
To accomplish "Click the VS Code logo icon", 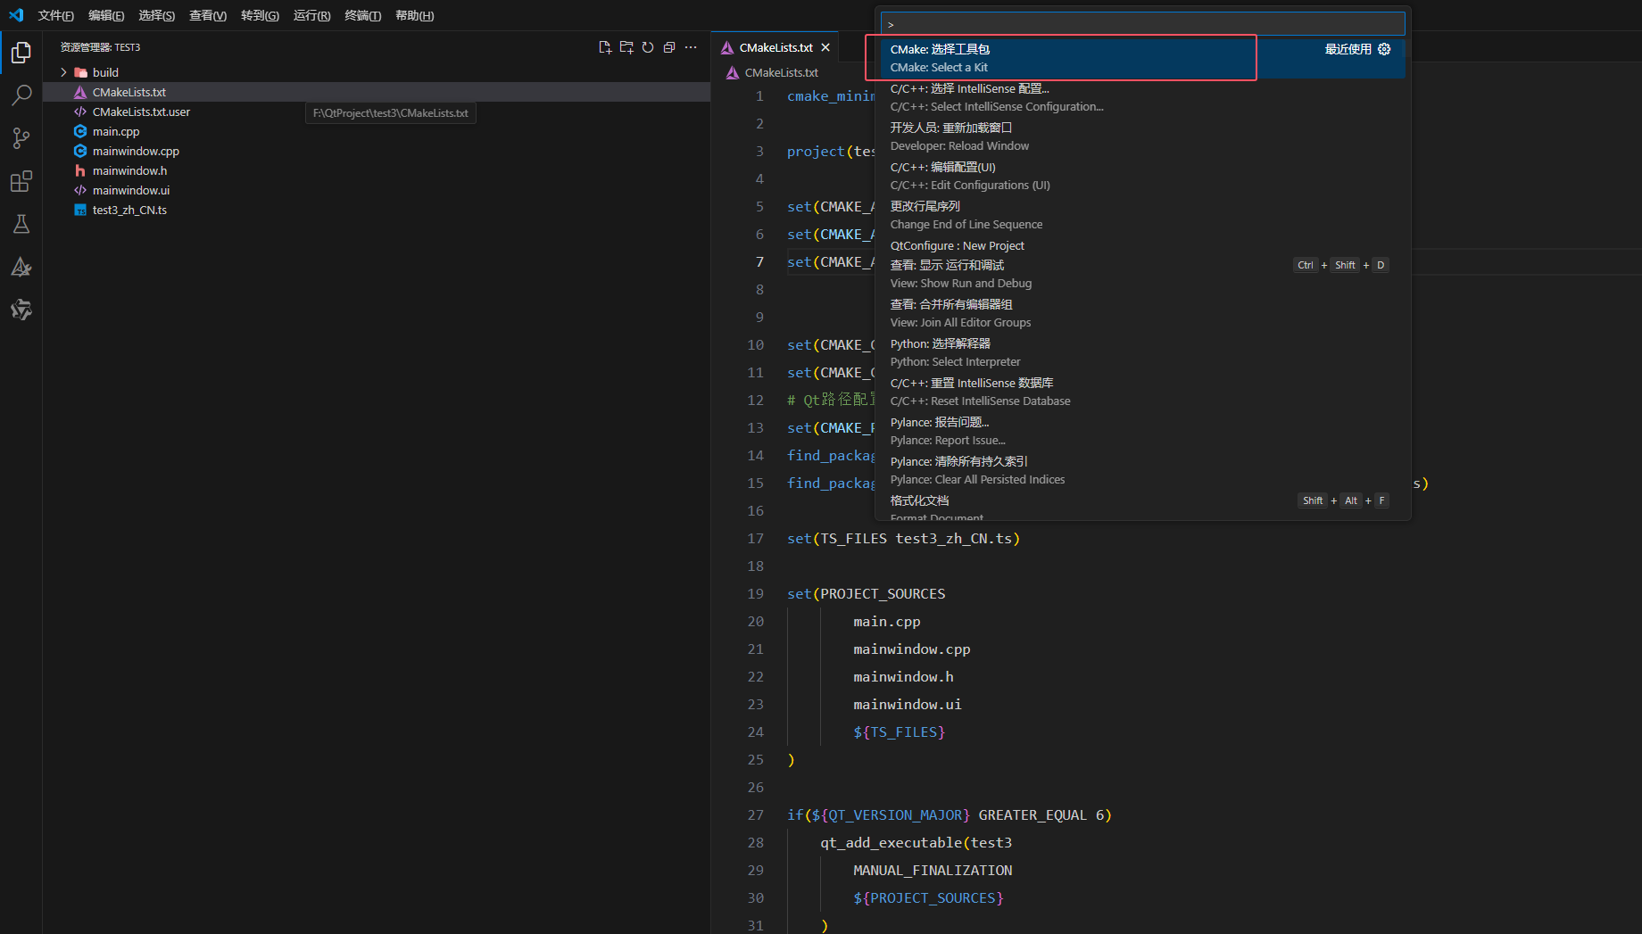I will click(16, 15).
